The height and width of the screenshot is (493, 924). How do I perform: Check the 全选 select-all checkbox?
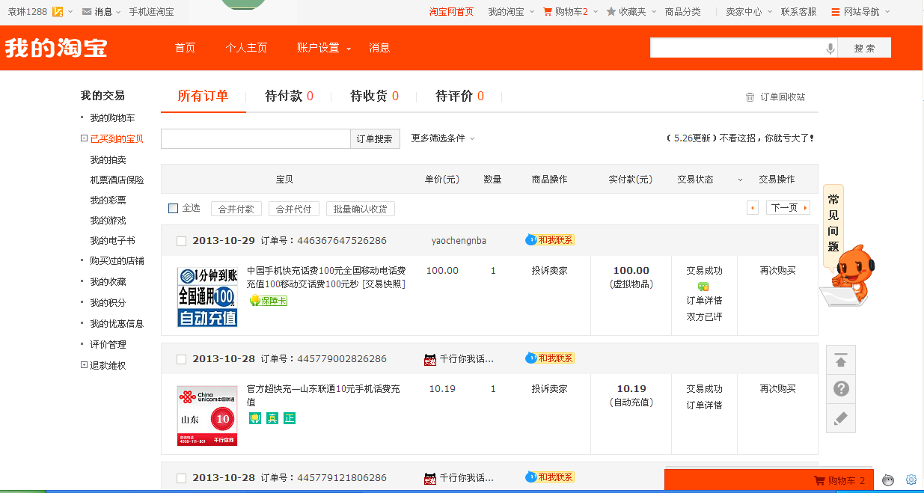[174, 209]
